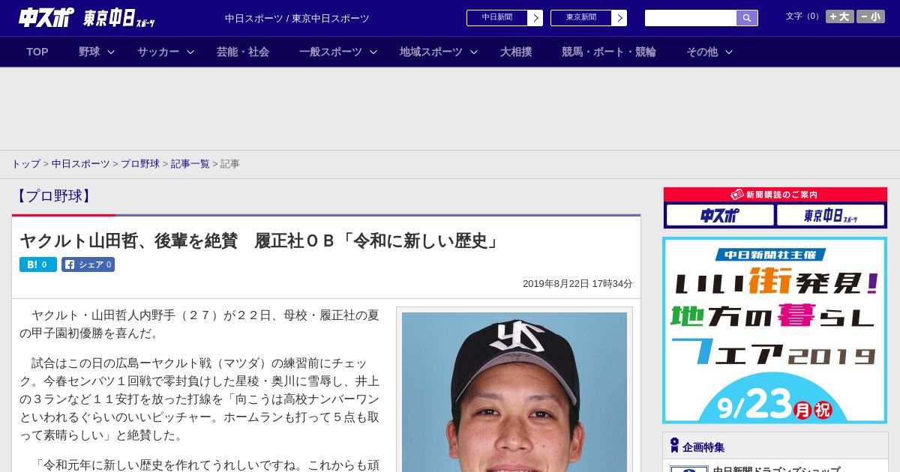Click プロ野球 breadcrumb link
900x472 pixels.
[x=140, y=164]
